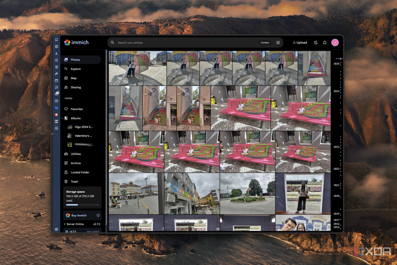Viewport: 397px width, 265px height.
Task: Open the notifications bell
Action: 325,42
